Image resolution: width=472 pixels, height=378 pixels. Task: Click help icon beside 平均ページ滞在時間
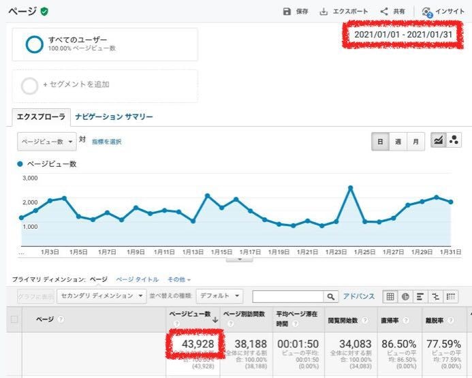pos(296,324)
